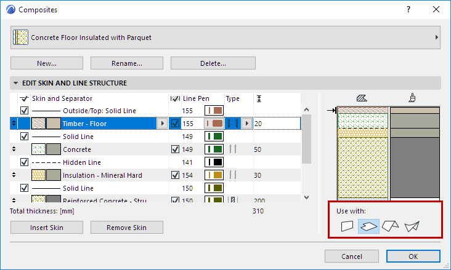Select 'Outside/Top: Solid Line' separator text
The height and width of the screenshot is (270, 451).
pyautogui.click(x=99, y=111)
